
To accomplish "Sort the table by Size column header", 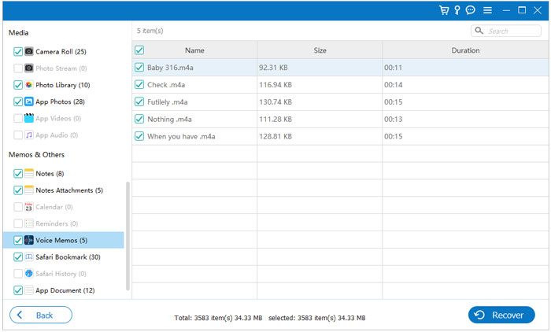I will 320,50.
